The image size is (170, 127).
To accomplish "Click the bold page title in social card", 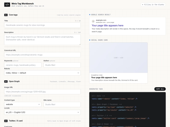I will pyautogui.click(x=104, y=77).
